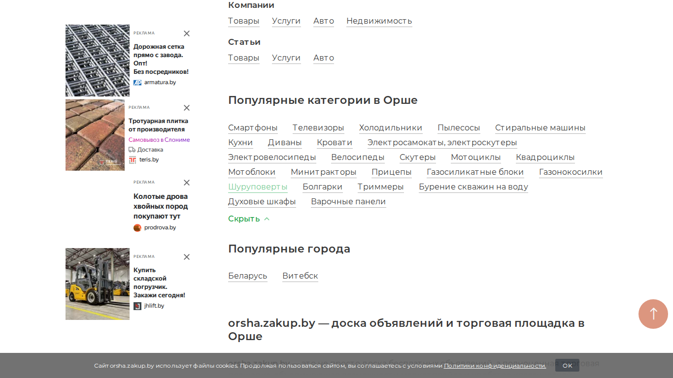Browse the Варочные панели category
Image resolution: width=673 pixels, height=378 pixels.
click(x=348, y=202)
